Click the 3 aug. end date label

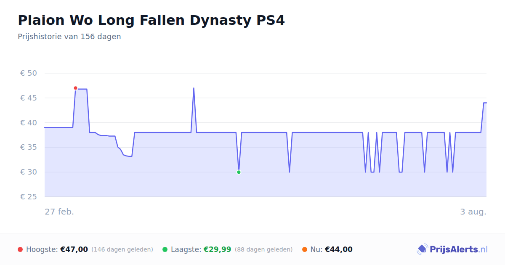pyautogui.click(x=473, y=212)
